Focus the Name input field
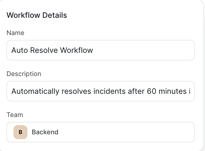This screenshot has height=151, width=205. click(x=101, y=50)
